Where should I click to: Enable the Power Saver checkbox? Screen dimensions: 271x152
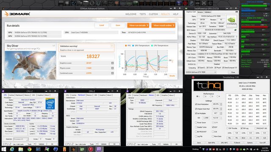pos(196,122)
